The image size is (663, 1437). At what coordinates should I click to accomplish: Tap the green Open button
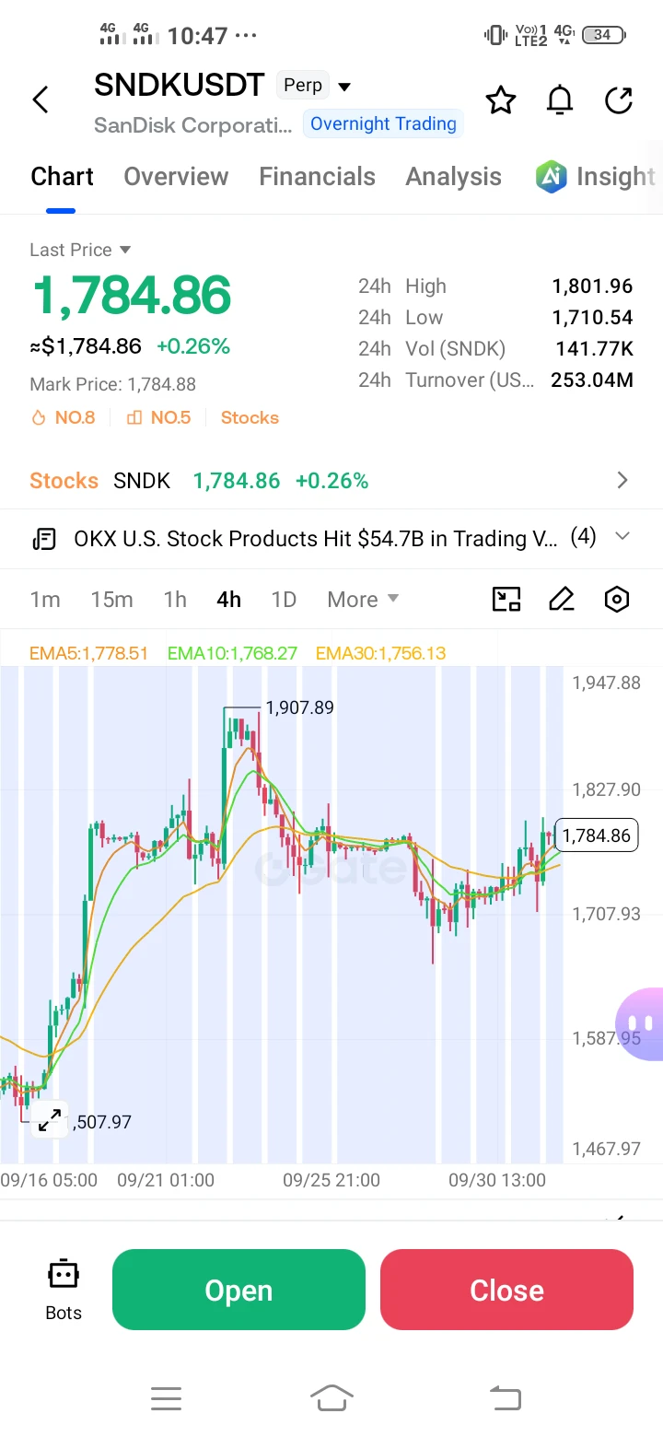pyautogui.click(x=238, y=1290)
